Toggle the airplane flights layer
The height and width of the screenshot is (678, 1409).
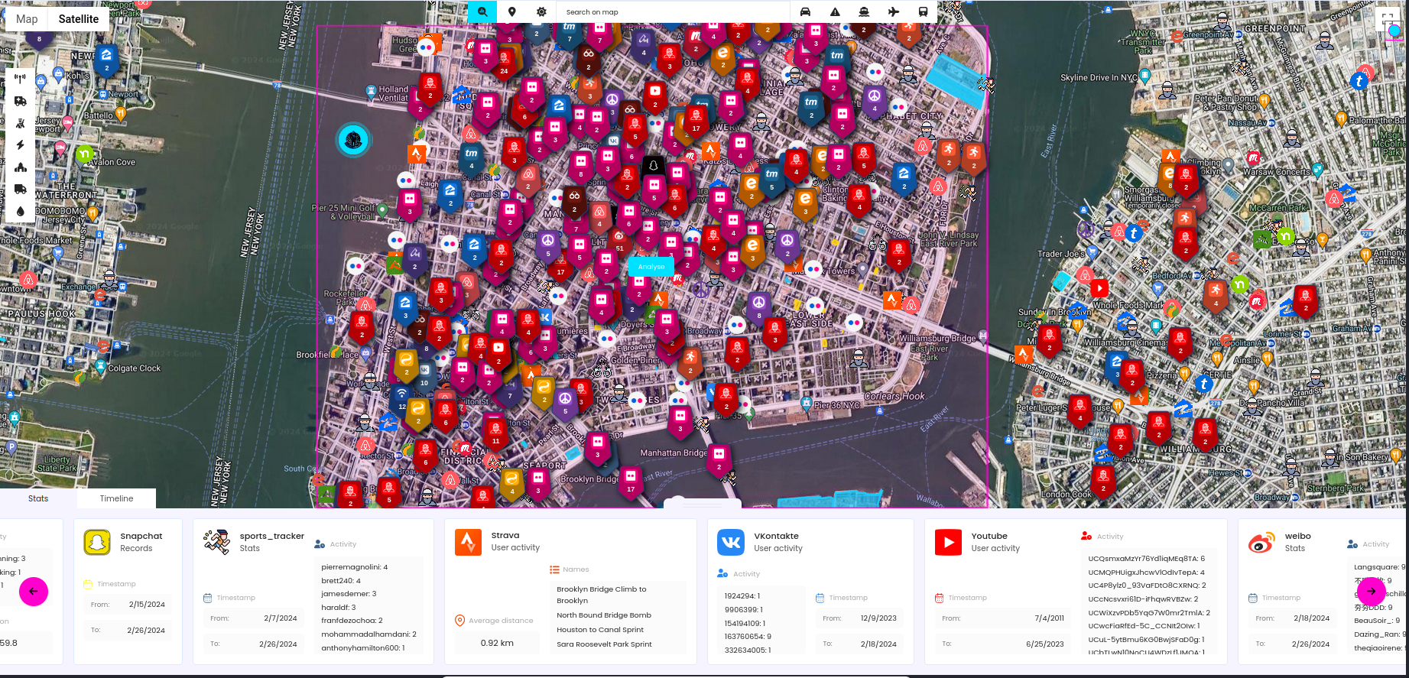(894, 11)
